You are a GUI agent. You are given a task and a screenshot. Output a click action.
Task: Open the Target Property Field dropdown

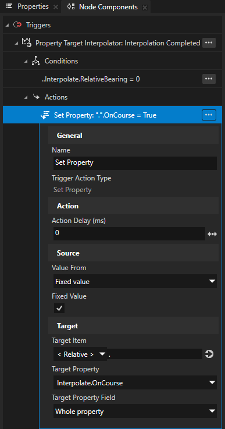pos(135,411)
